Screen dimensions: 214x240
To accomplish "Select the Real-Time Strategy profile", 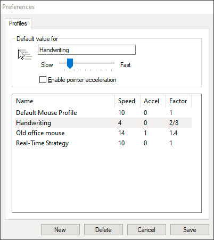I will click(x=103, y=143).
